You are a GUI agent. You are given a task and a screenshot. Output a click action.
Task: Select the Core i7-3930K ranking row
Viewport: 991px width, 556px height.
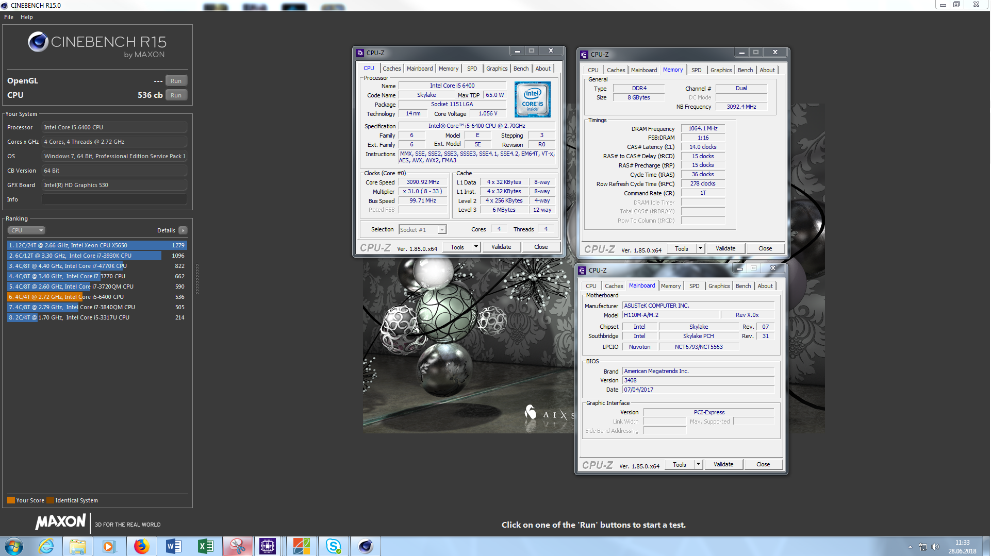point(97,256)
